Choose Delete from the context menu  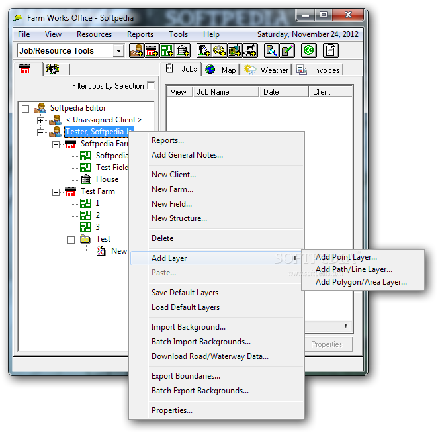point(217,238)
